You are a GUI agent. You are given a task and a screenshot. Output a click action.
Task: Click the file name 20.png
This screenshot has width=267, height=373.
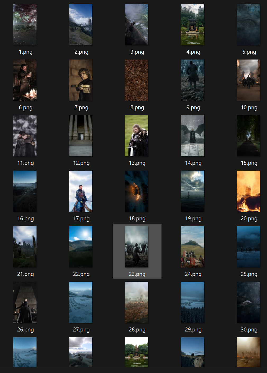tap(249, 219)
